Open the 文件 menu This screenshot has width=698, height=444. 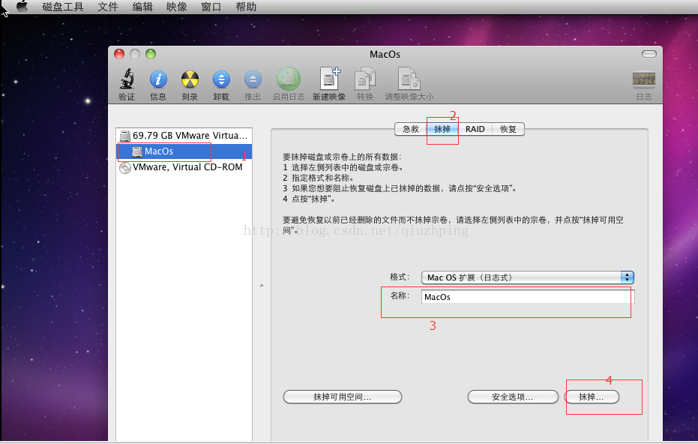pos(108,7)
